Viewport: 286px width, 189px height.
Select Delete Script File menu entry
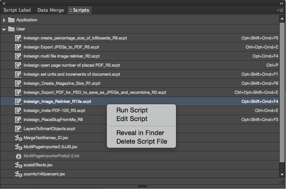tap(141, 141)
